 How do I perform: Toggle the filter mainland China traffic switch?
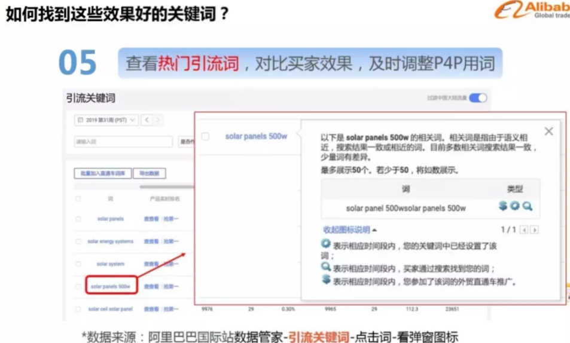(477, 98)
